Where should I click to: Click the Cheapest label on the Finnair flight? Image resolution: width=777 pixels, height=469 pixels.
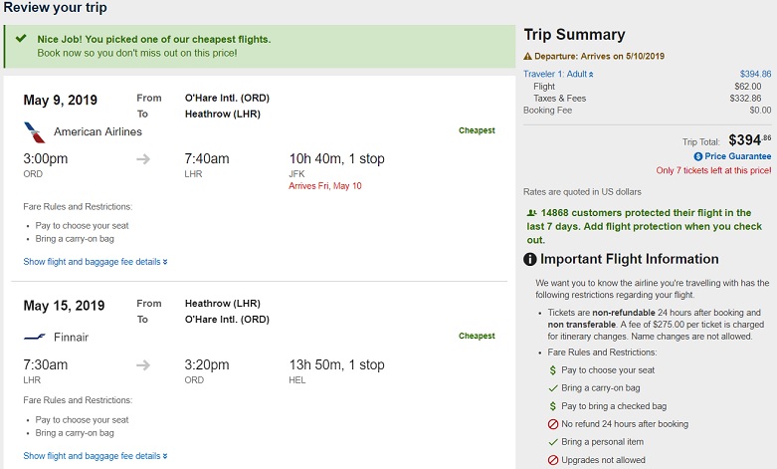click(x=477, y=337)
